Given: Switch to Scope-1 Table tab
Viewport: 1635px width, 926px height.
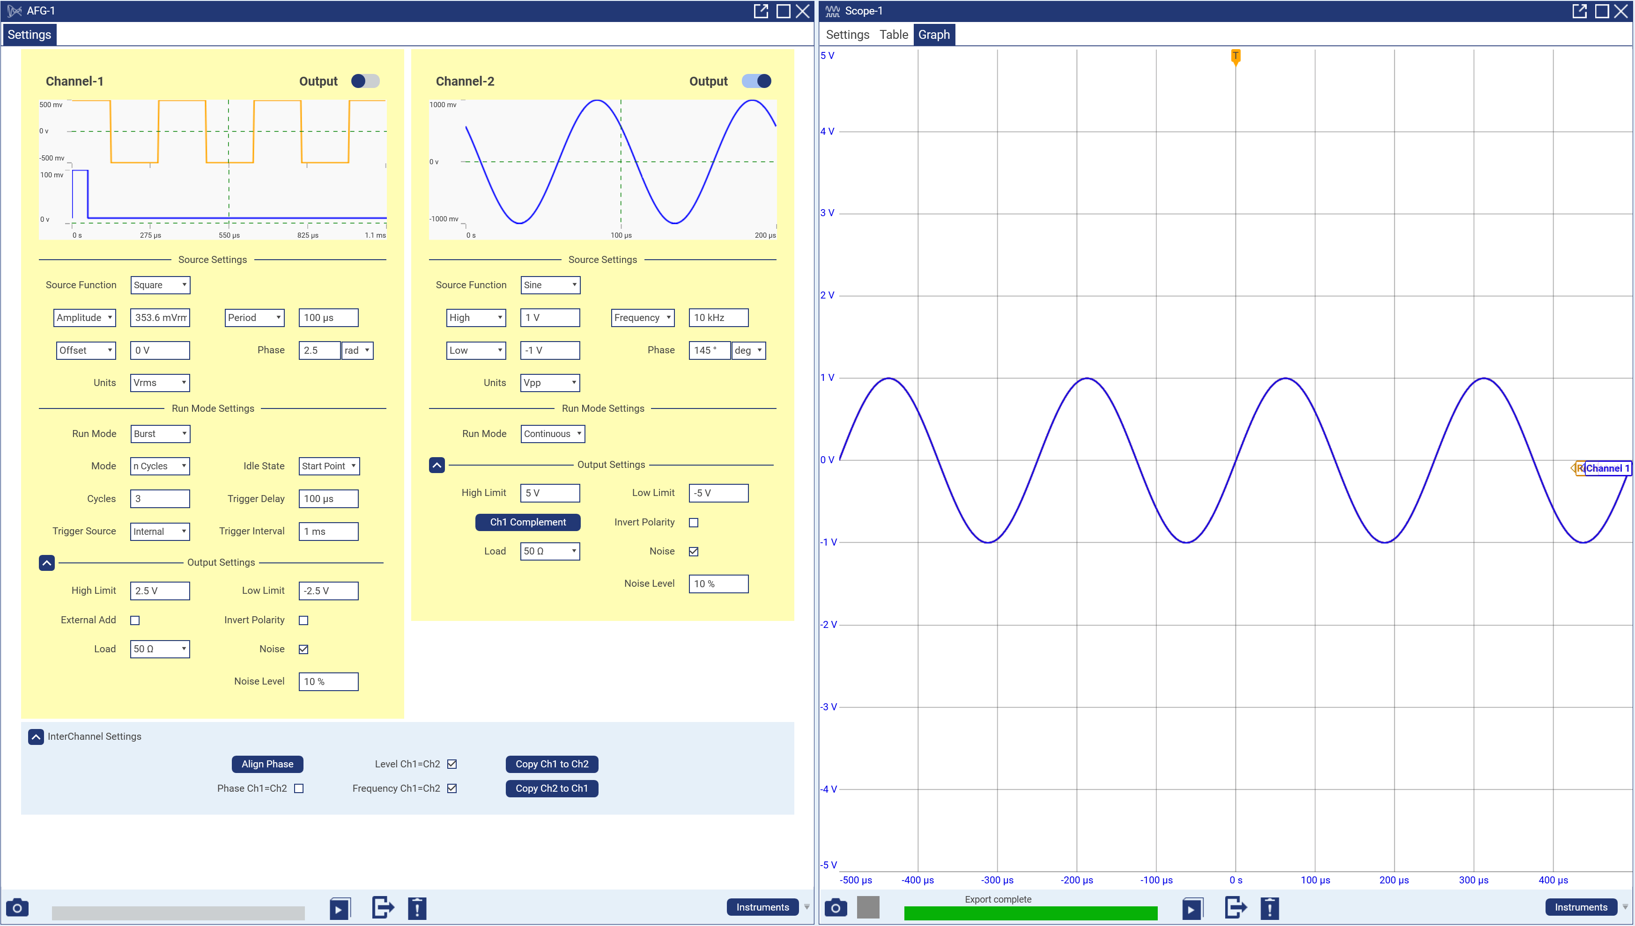Looking at the screenshot, I should click(894, 34).
